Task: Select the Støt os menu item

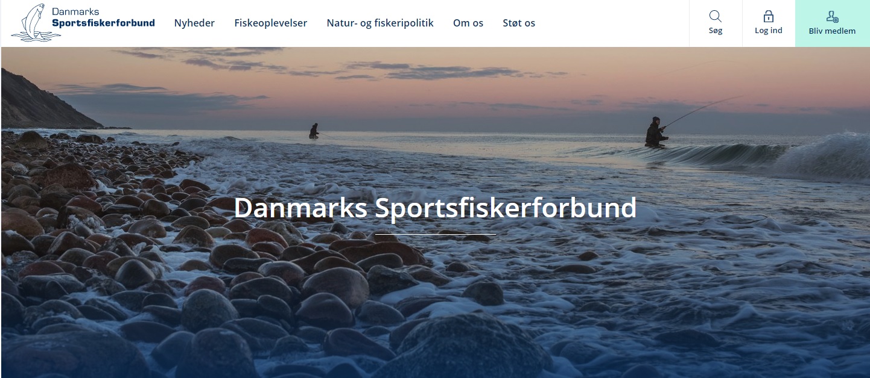Action: 519,23
